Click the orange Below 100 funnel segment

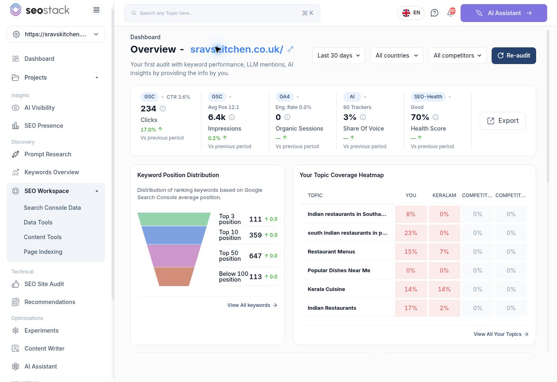click(x=174, y=277)
